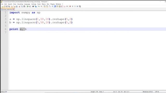Open the Encoding menu
166x93 pixels.
[x=20, y=4]
